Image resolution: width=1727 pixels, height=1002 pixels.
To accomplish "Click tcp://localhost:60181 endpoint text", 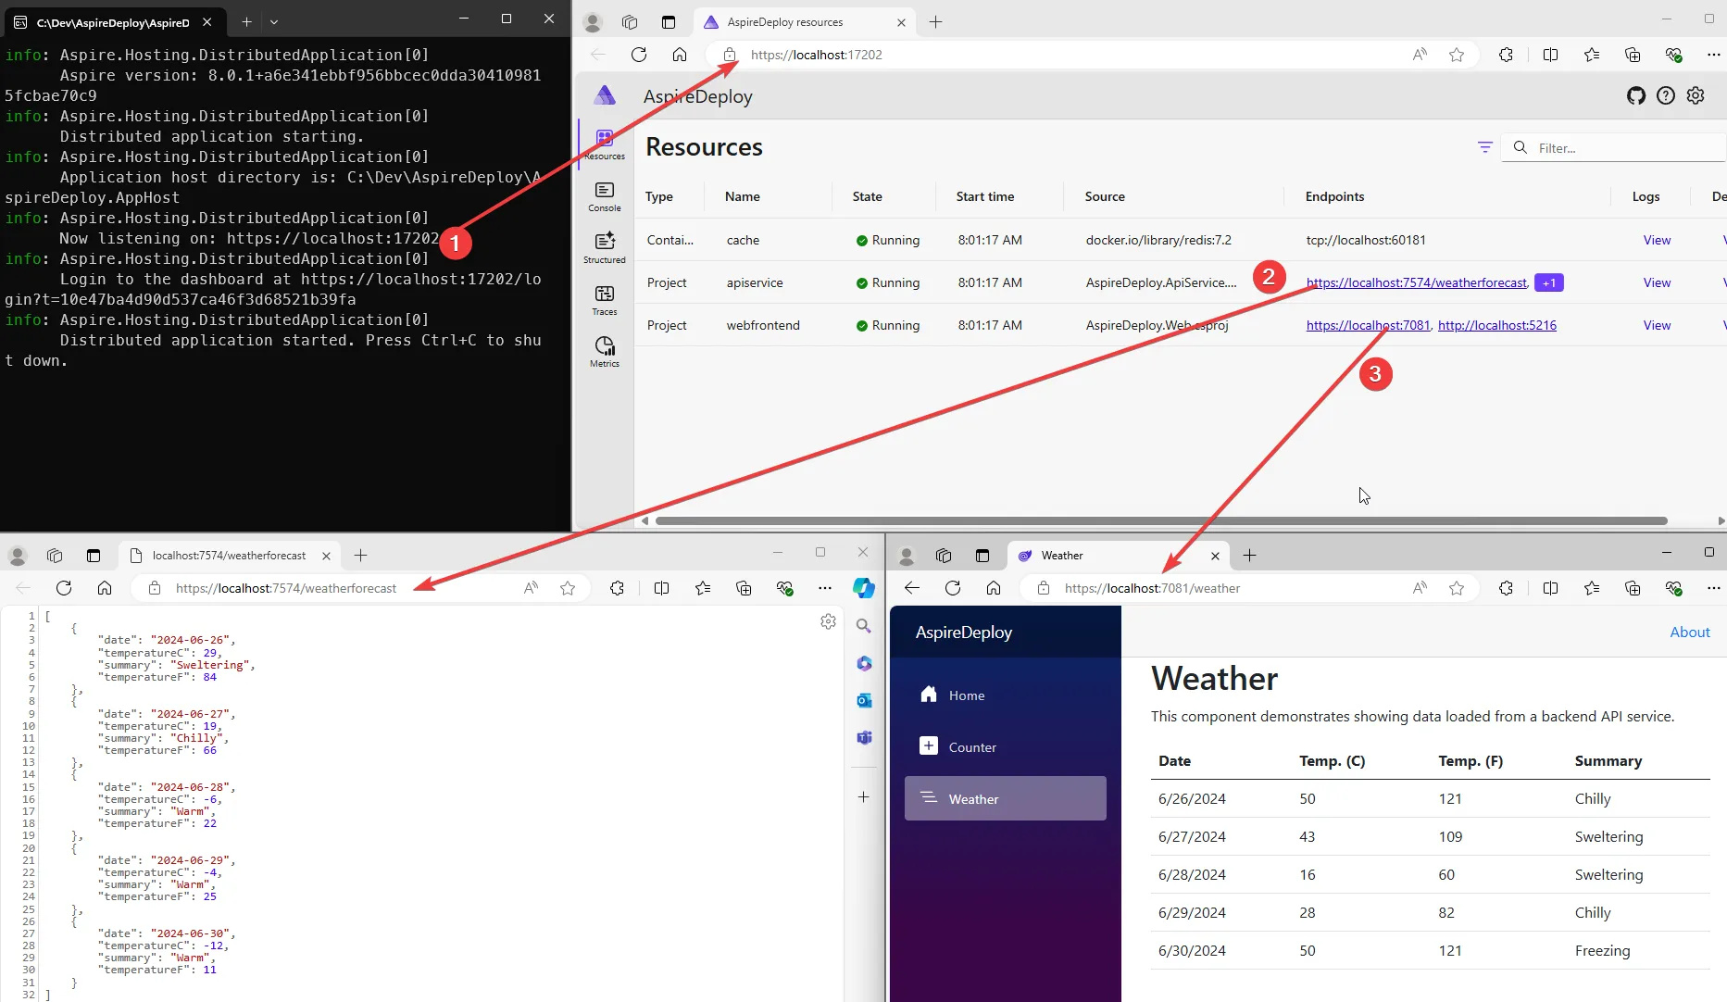I will coord(1366,240).
